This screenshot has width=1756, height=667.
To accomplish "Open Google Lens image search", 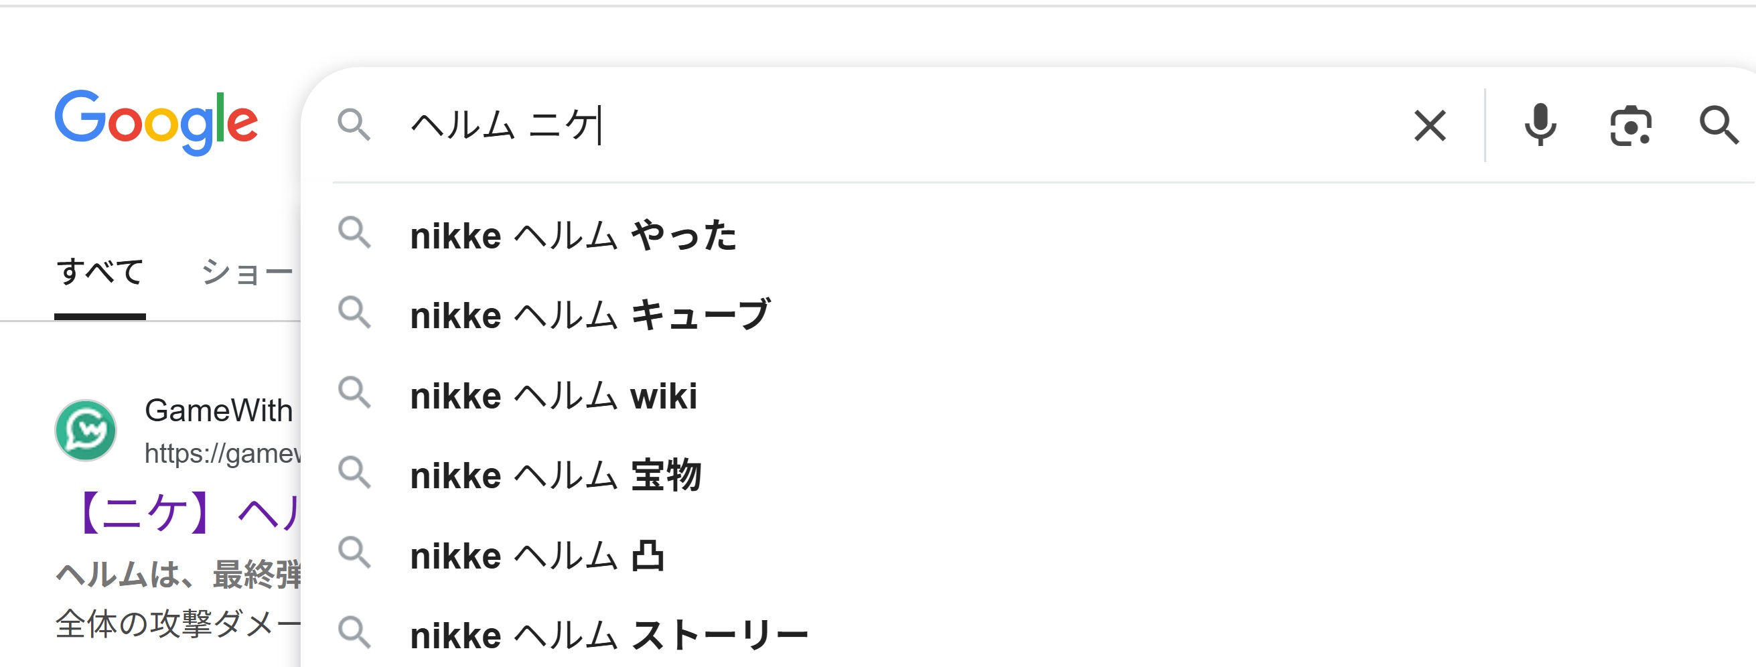I will [1630, 126].
